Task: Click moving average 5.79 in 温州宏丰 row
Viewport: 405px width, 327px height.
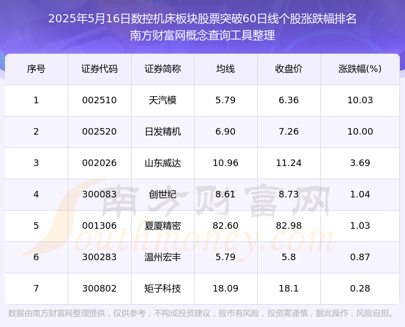Action: coord(225,257)
